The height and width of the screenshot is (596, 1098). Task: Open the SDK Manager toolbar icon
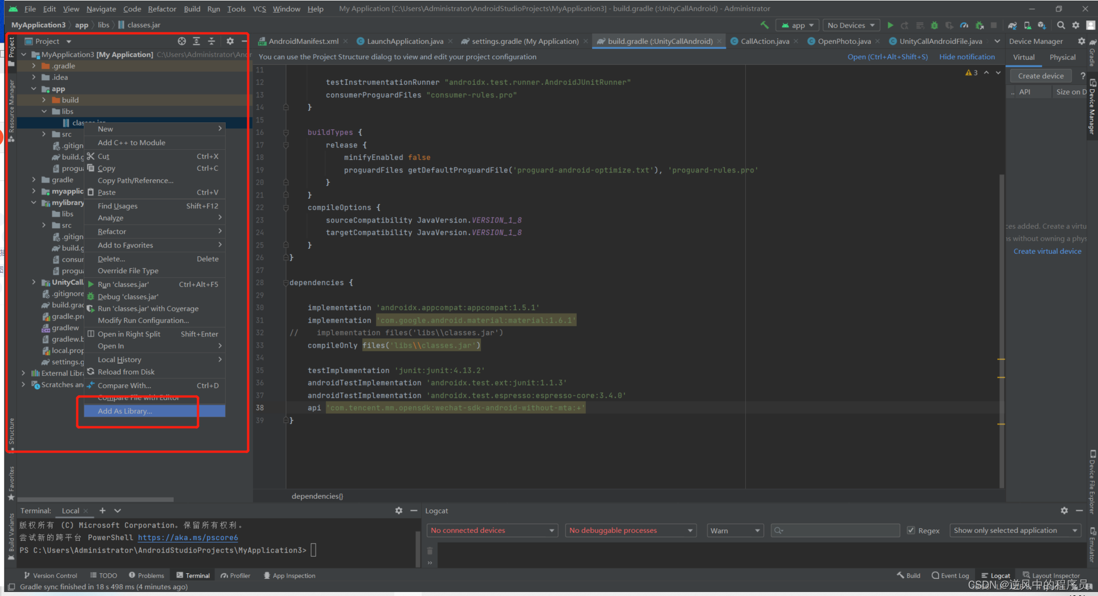point(1042,25)
